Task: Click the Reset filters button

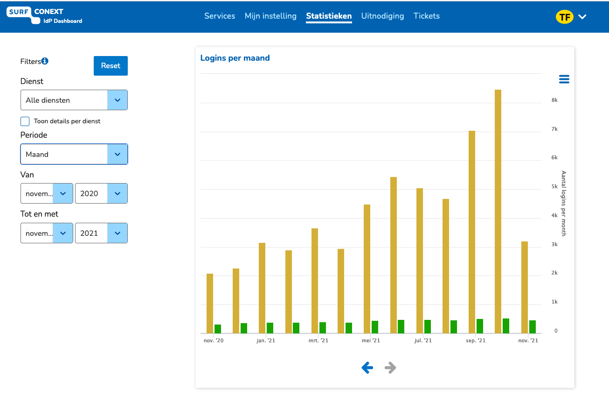Action: click(111, 66)
